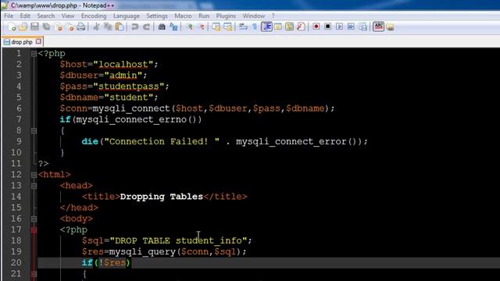Save the current recorded macro icon
The width and height of the screenshot is (500, 281).
coord(362,27)
